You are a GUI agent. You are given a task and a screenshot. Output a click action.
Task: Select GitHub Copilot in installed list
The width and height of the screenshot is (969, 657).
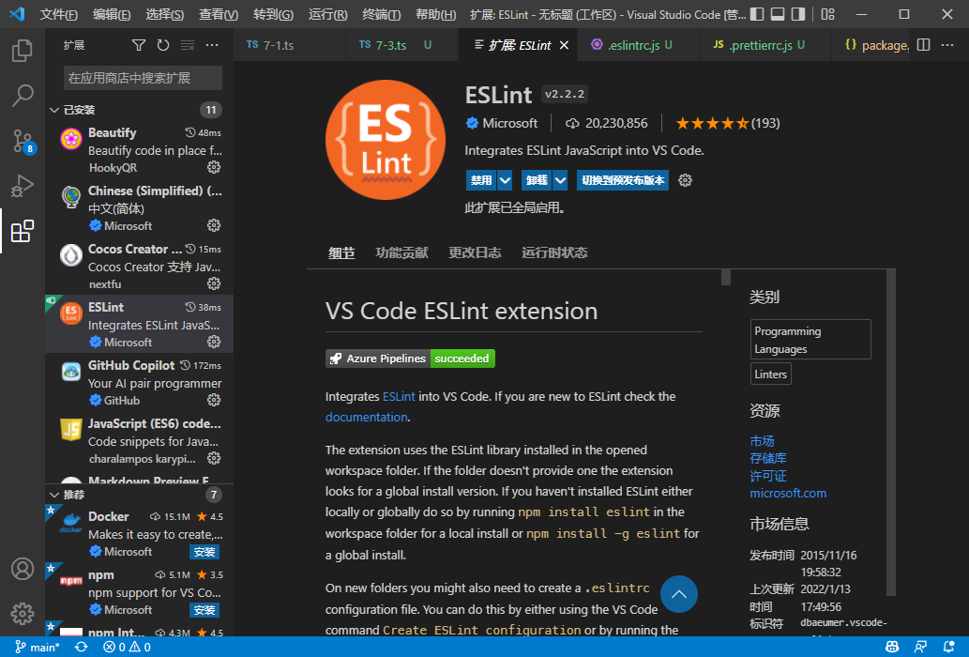tap(139, 382)
